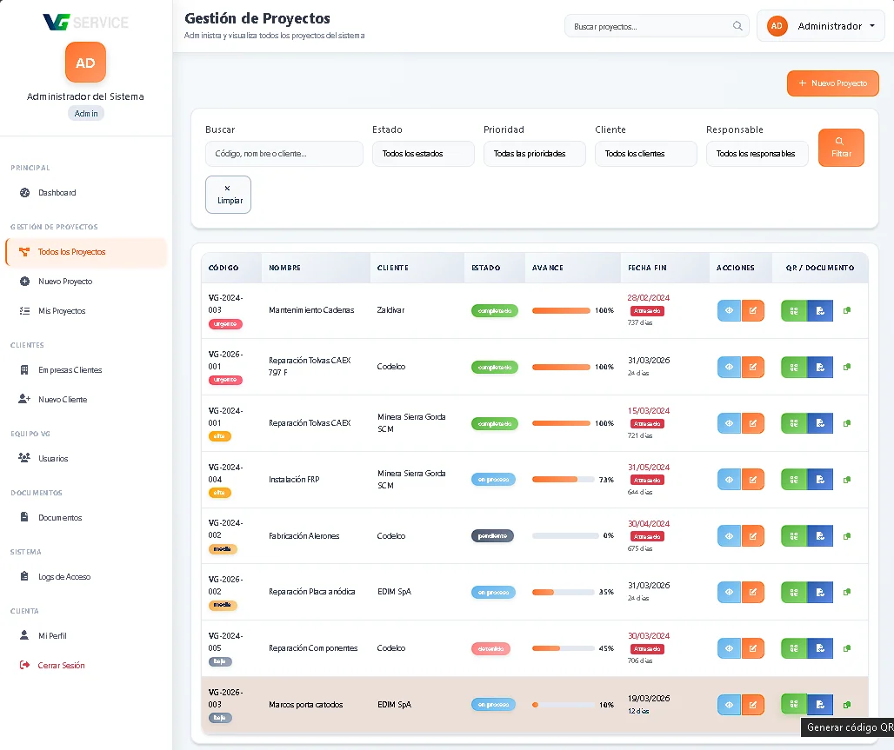The height and width of the screenshot is (750, 894).
Task: Open document for Reparación Tolvas CAEX 797 F
Action: click(819, 368)
